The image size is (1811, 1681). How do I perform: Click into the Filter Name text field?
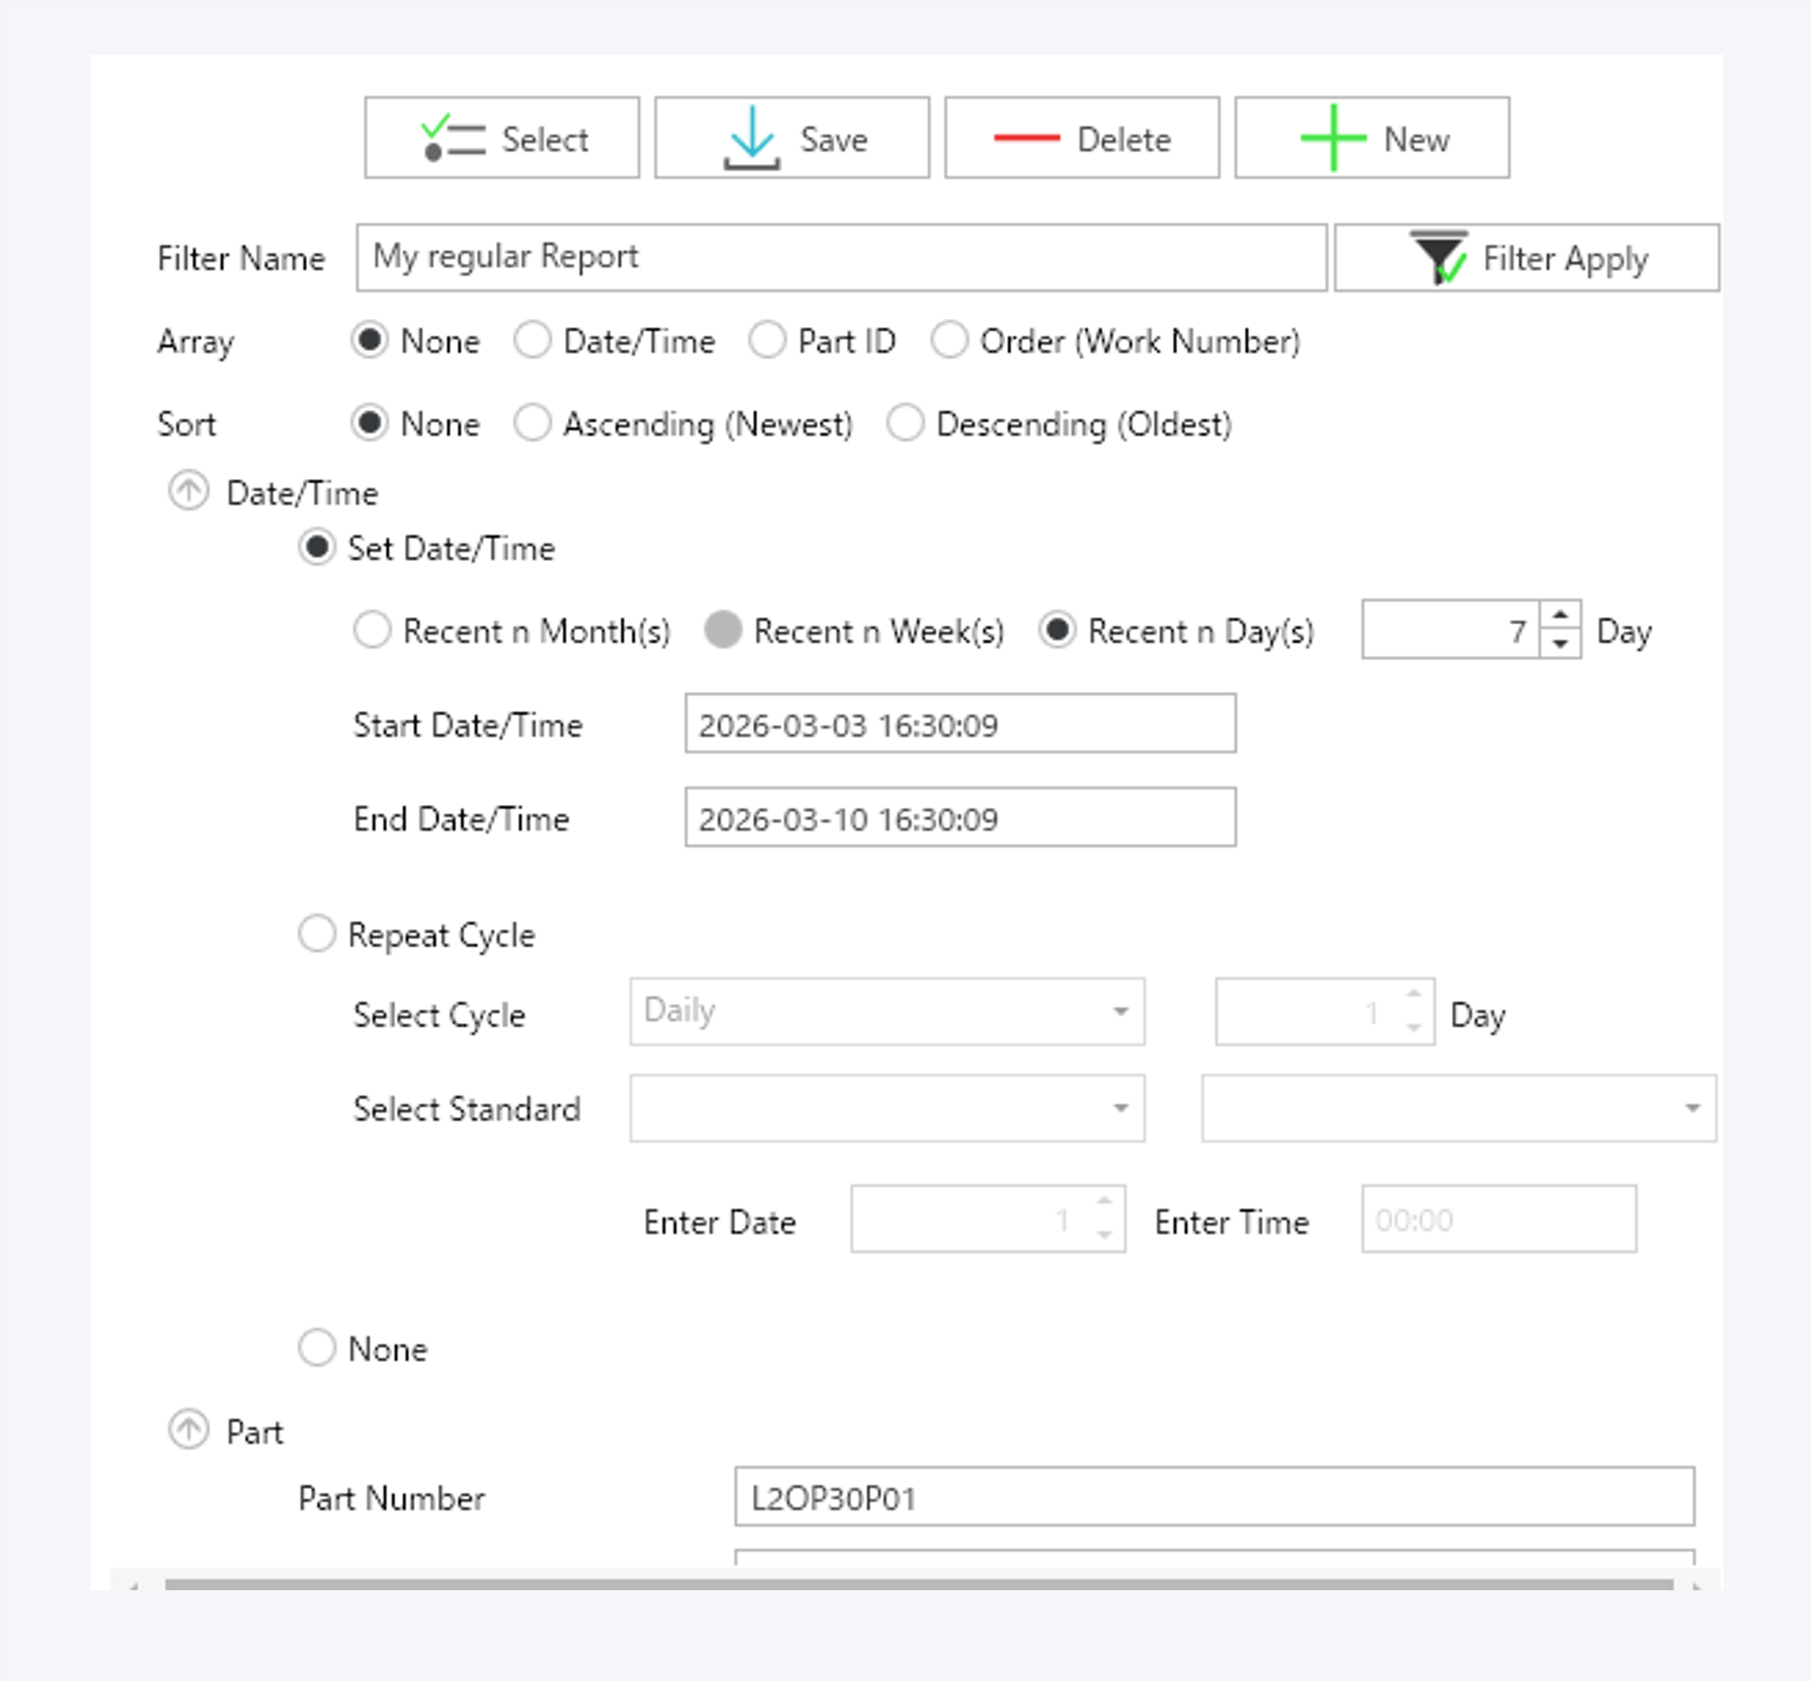(840, 258)
